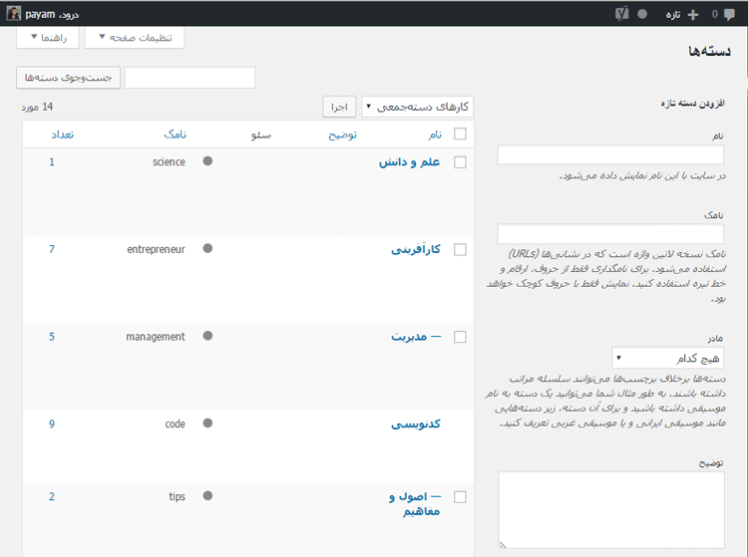Image resolution: width=748 pixels, height=557 pixels.
Task: Click the Yoast SEO icon in admin bar
Action: coord(621,14)
